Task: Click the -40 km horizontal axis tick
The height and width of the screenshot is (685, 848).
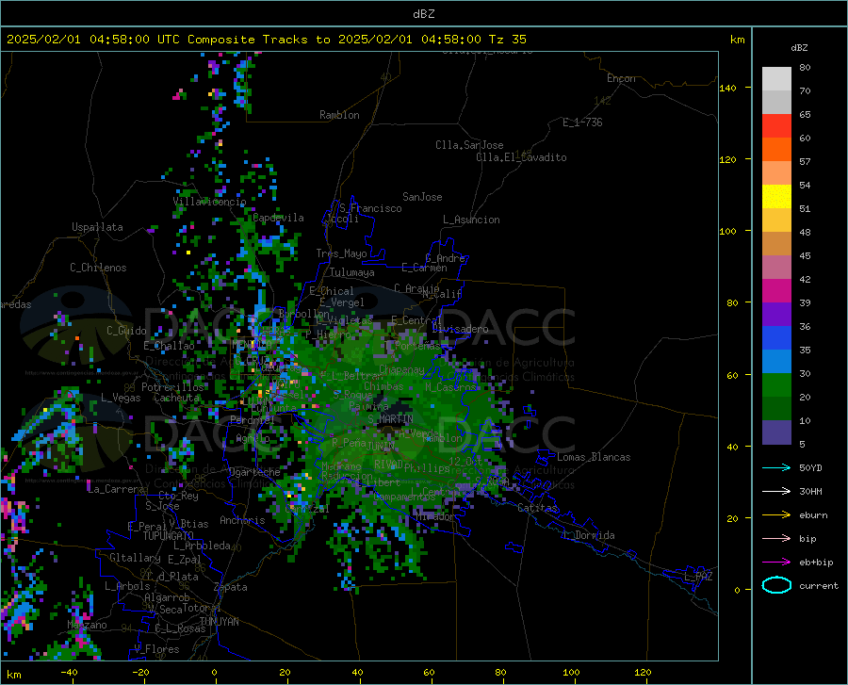Action: (69, 673)
